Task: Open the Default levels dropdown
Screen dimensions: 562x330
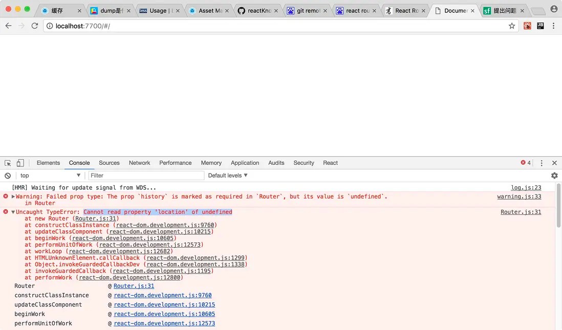Action: (x=227, y=175)
